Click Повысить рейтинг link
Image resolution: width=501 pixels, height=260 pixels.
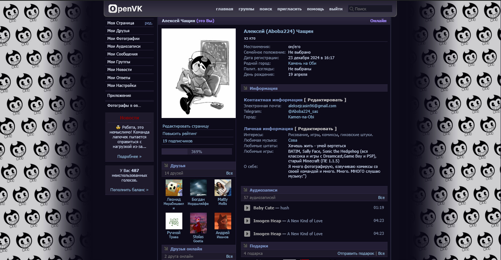click(x=180, y=133)
